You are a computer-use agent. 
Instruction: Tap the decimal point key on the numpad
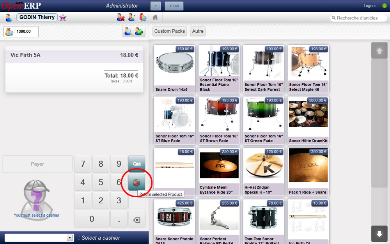coord(119,219)
